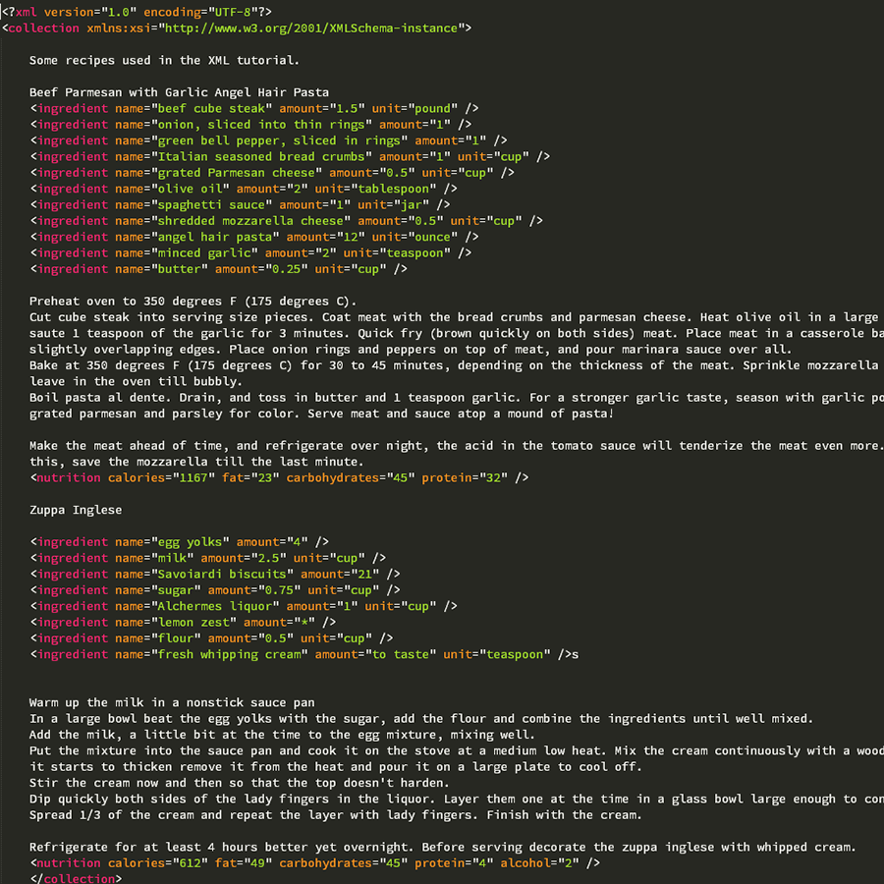This screenshot has width=884, height=884.
Task: Click the closing collection tag
Action: pyautogui.click(x=77, y=878)
